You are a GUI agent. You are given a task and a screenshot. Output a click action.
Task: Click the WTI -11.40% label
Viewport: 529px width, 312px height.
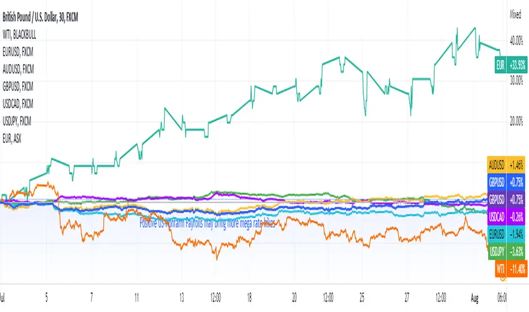point(511,269)
